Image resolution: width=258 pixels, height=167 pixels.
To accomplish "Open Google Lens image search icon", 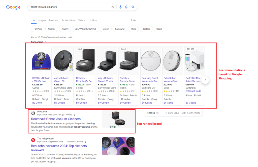I will coord(127,7).
